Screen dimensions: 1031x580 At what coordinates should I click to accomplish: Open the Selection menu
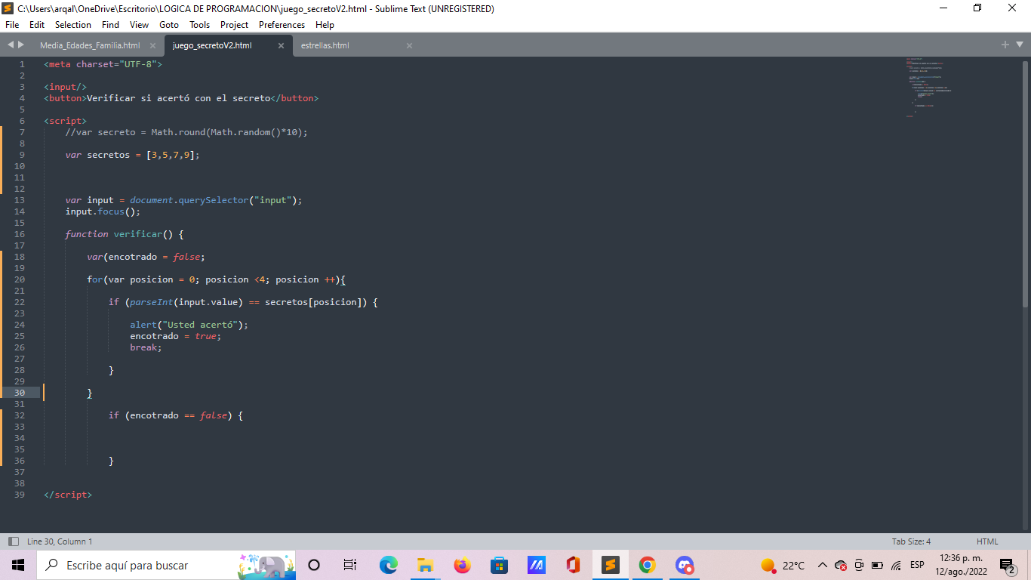click(73, 25)
